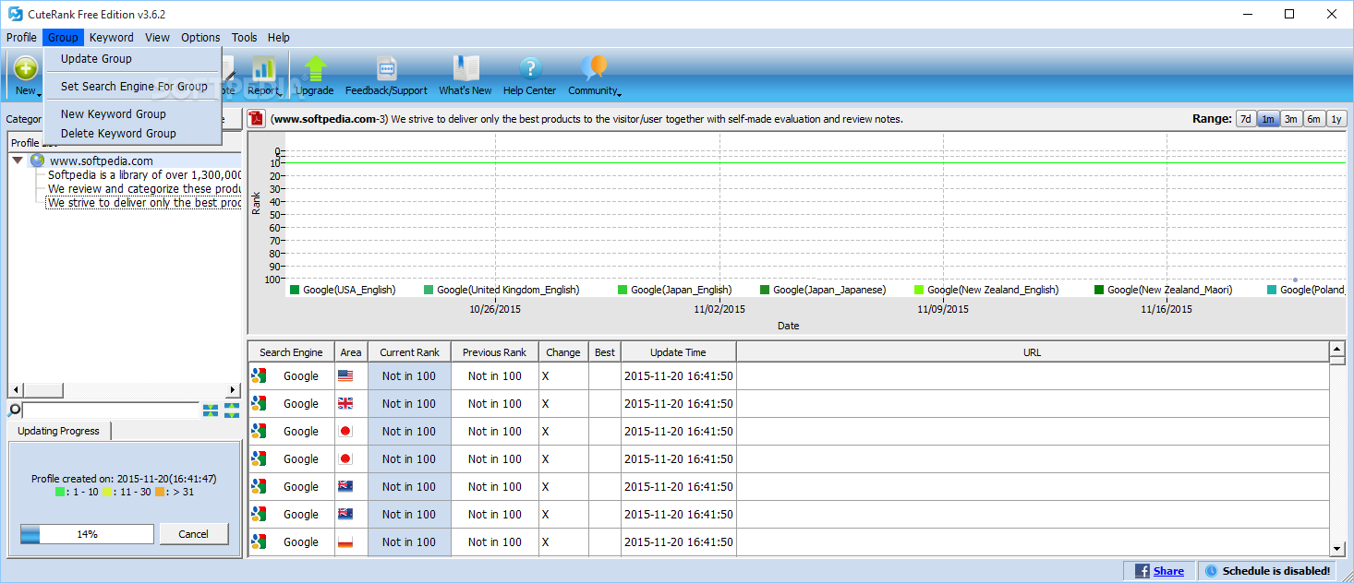Click orange > 31 legend swatch
1354x583 pixels.
[x=160, y=493]
